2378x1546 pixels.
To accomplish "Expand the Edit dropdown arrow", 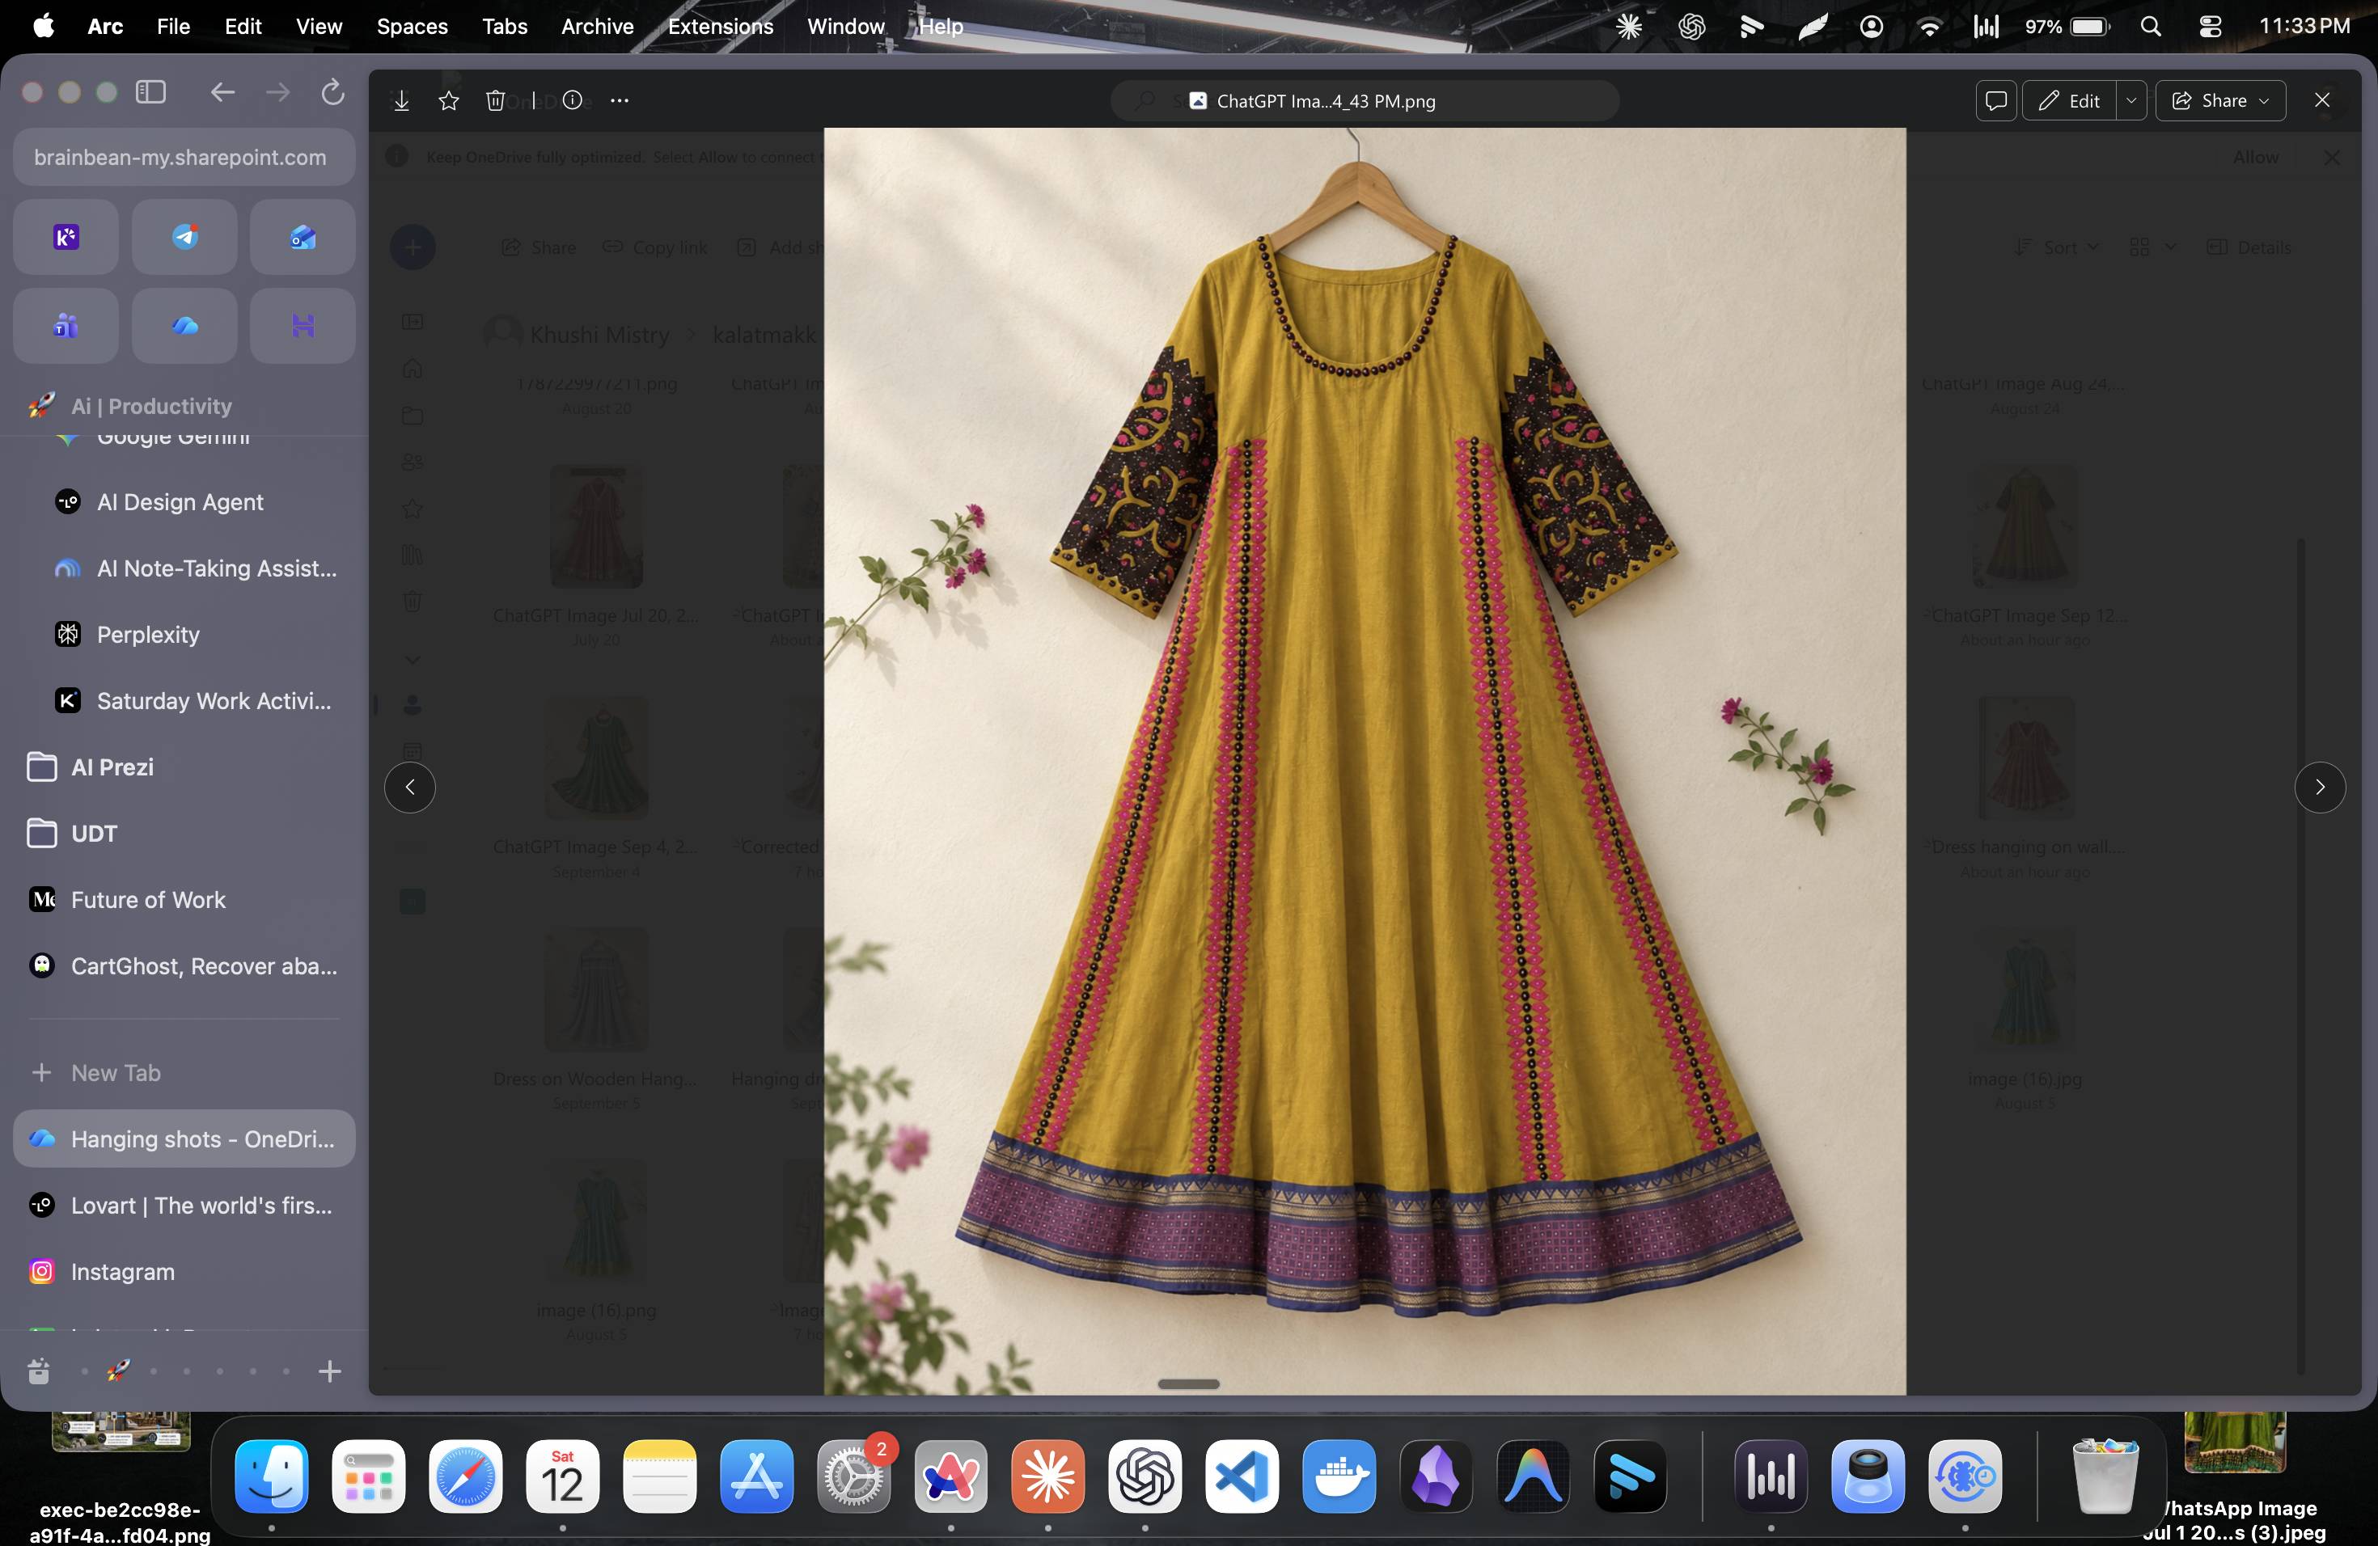I will tap(2131, 101).
